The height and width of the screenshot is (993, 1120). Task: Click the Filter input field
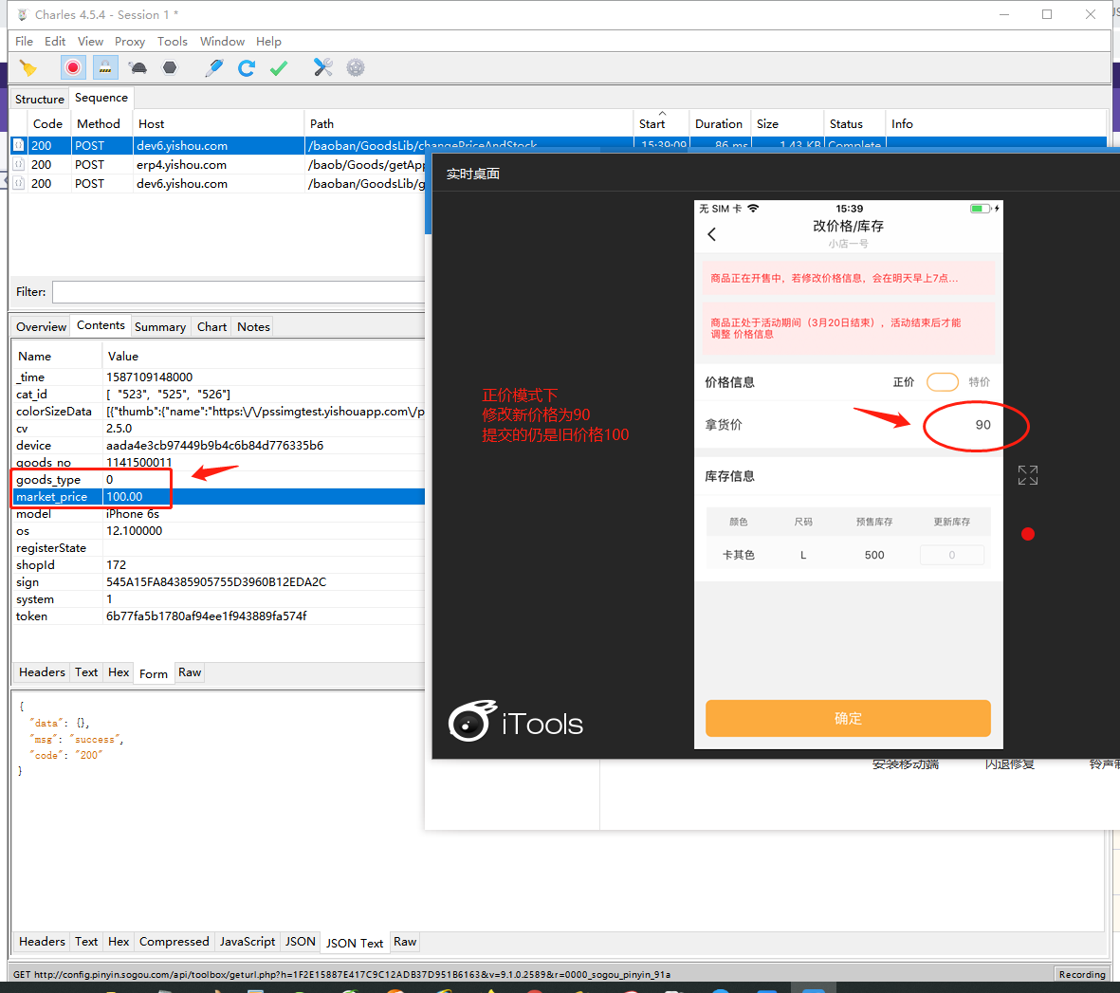coord(239,292)
